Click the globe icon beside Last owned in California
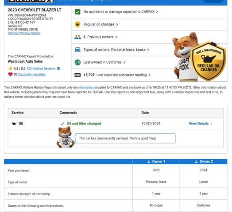 click(x=77, y=62)
